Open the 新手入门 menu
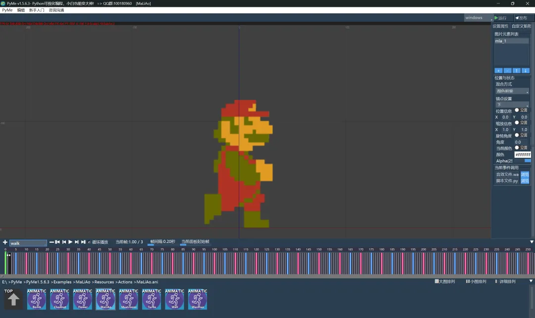Image resolution: width=535 pixels, height=318 pixels. click(x=37, y=10)
